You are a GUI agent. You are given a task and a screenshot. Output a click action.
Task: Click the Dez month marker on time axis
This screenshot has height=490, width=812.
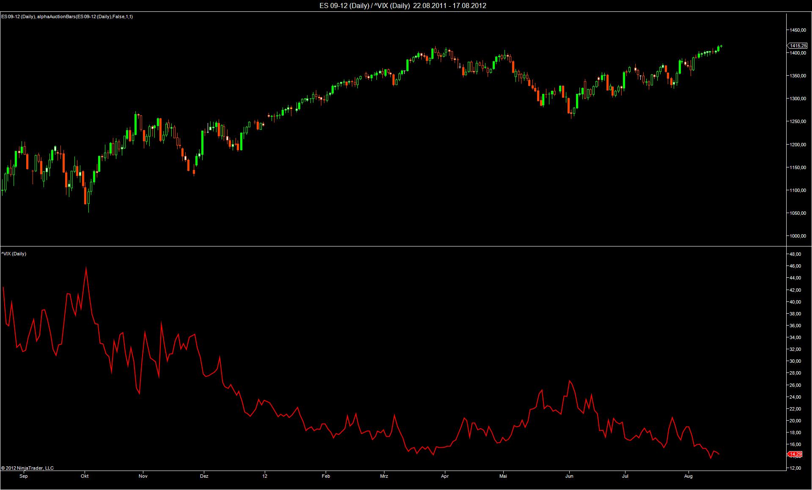[x=204, y=476]
